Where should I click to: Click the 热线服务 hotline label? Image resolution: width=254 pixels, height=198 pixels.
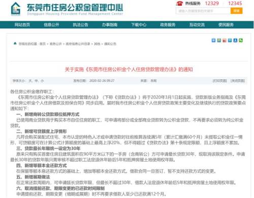[x=193, y=3]
